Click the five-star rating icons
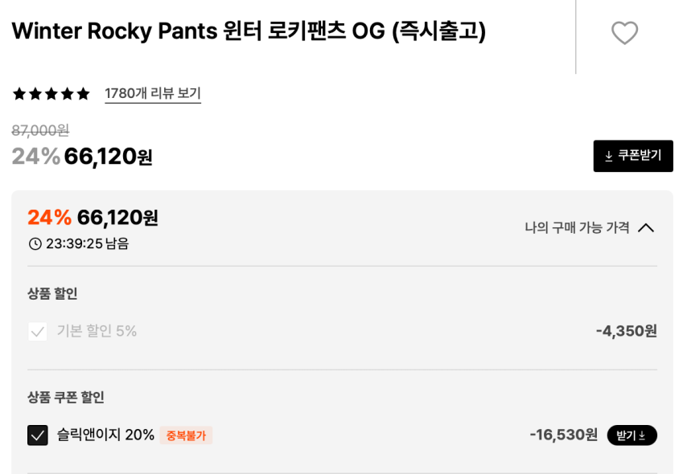The width and height of the screenshot is (683, 474). tap(51, 94)
